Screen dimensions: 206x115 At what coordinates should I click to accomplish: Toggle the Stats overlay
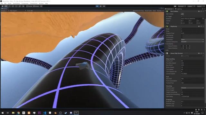click(x=154, y=11)
